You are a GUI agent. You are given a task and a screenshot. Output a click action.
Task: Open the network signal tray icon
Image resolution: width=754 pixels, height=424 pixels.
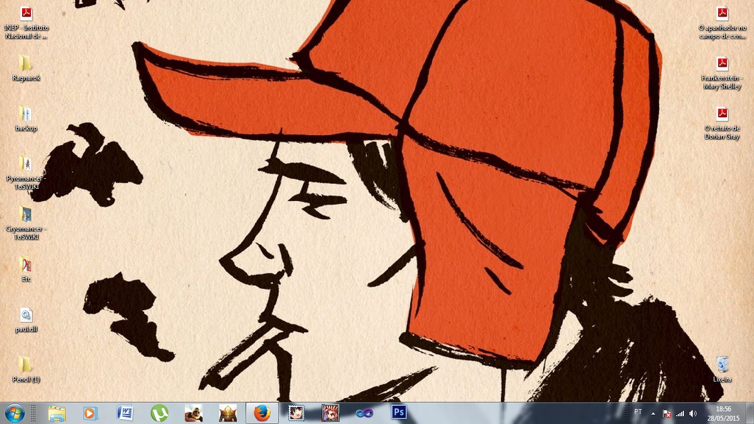(680, 413)
